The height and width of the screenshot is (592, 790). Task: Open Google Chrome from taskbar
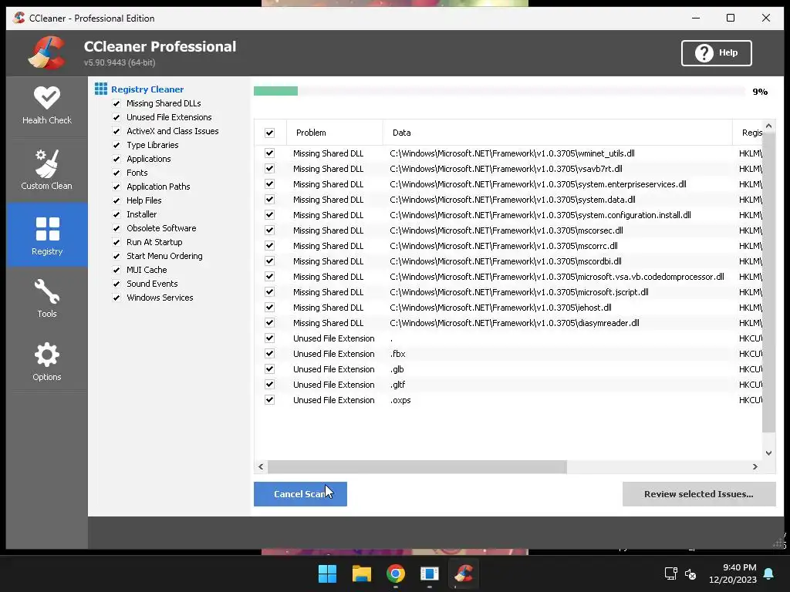(x=396, y=573)
